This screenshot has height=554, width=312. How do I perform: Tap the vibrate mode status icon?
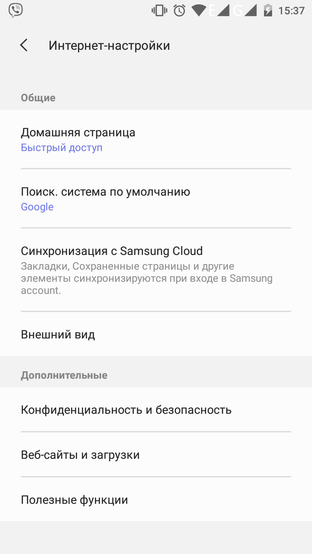pyautogui.click(x=159, y=10)
